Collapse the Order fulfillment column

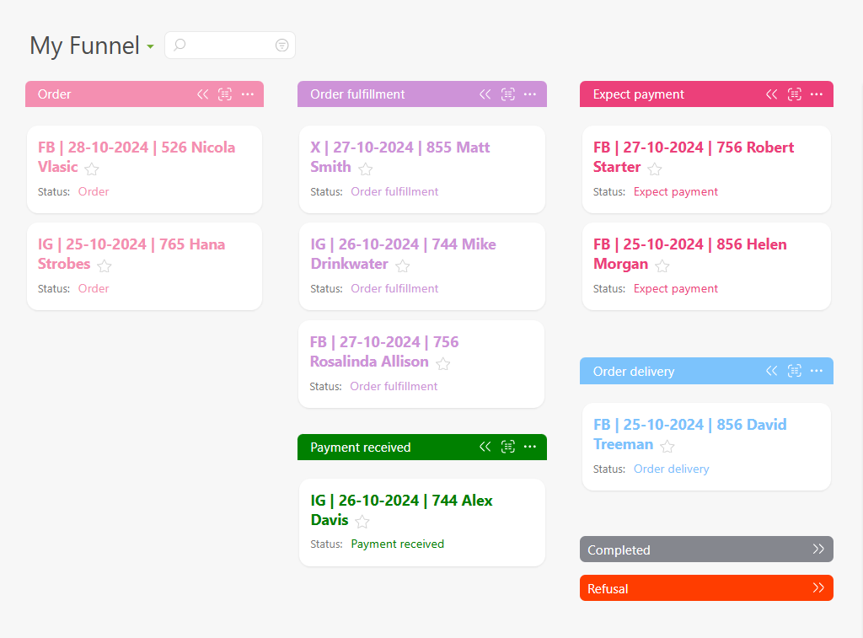(x=485, y=94)
